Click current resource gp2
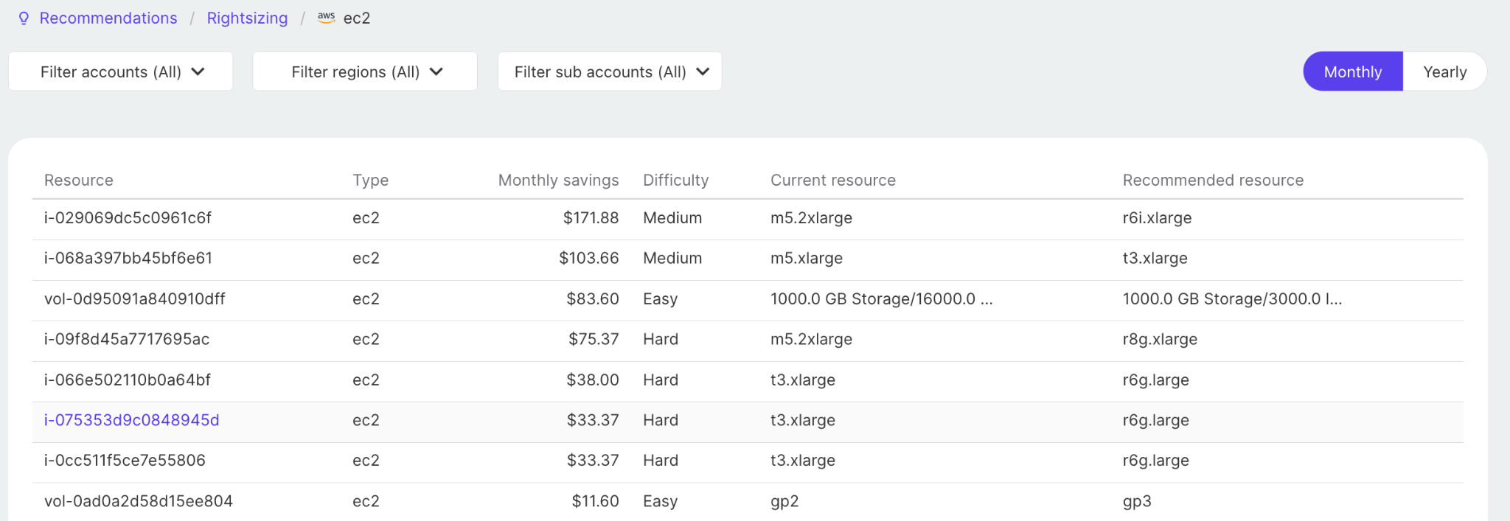 (784, 502)
